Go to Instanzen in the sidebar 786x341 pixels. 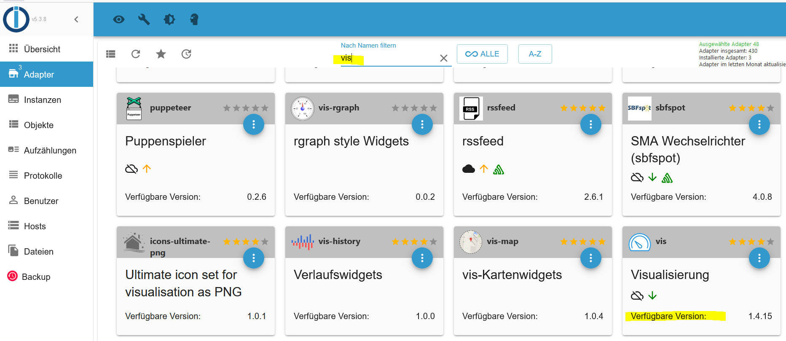point(46,99)
